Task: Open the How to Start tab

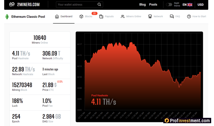Action: [197, 17]
